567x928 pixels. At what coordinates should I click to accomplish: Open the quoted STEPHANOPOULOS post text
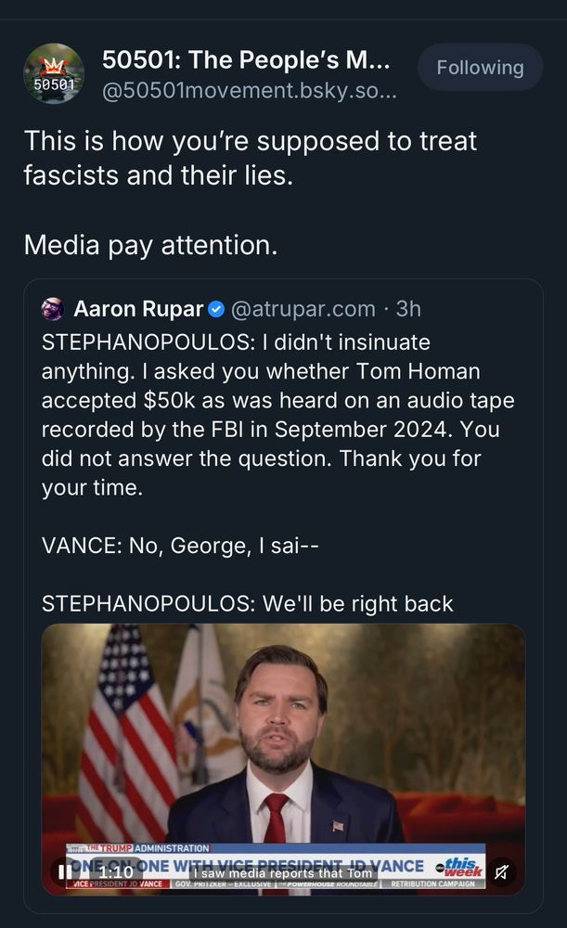click(277, 415)
